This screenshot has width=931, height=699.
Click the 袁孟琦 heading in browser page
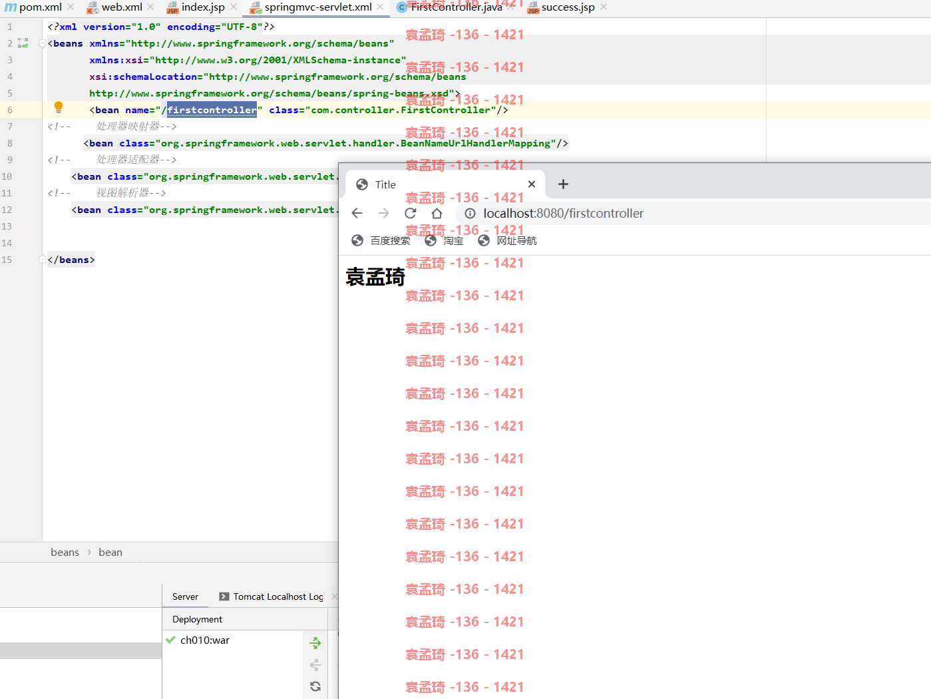click(375, 276)
